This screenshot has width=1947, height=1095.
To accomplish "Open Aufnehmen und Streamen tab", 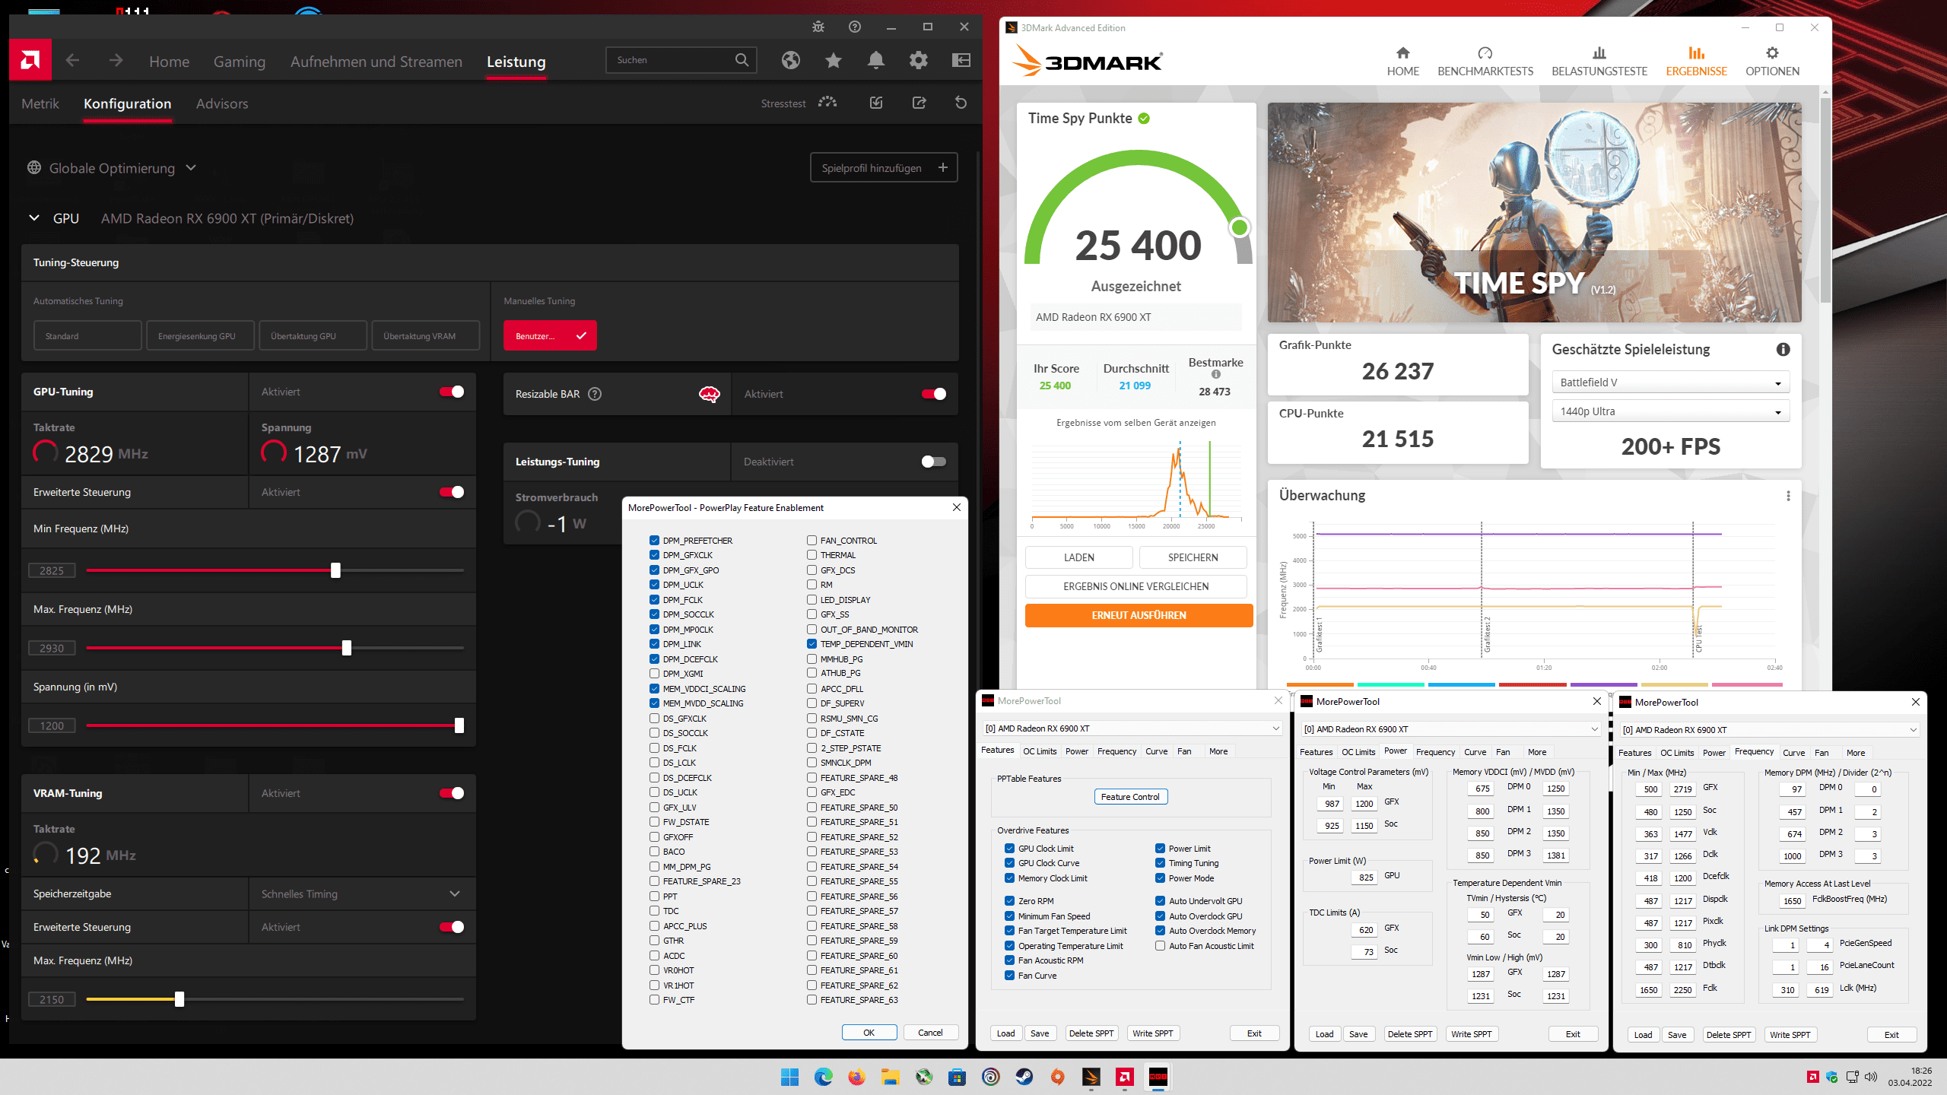I will [x=376, y=62].
